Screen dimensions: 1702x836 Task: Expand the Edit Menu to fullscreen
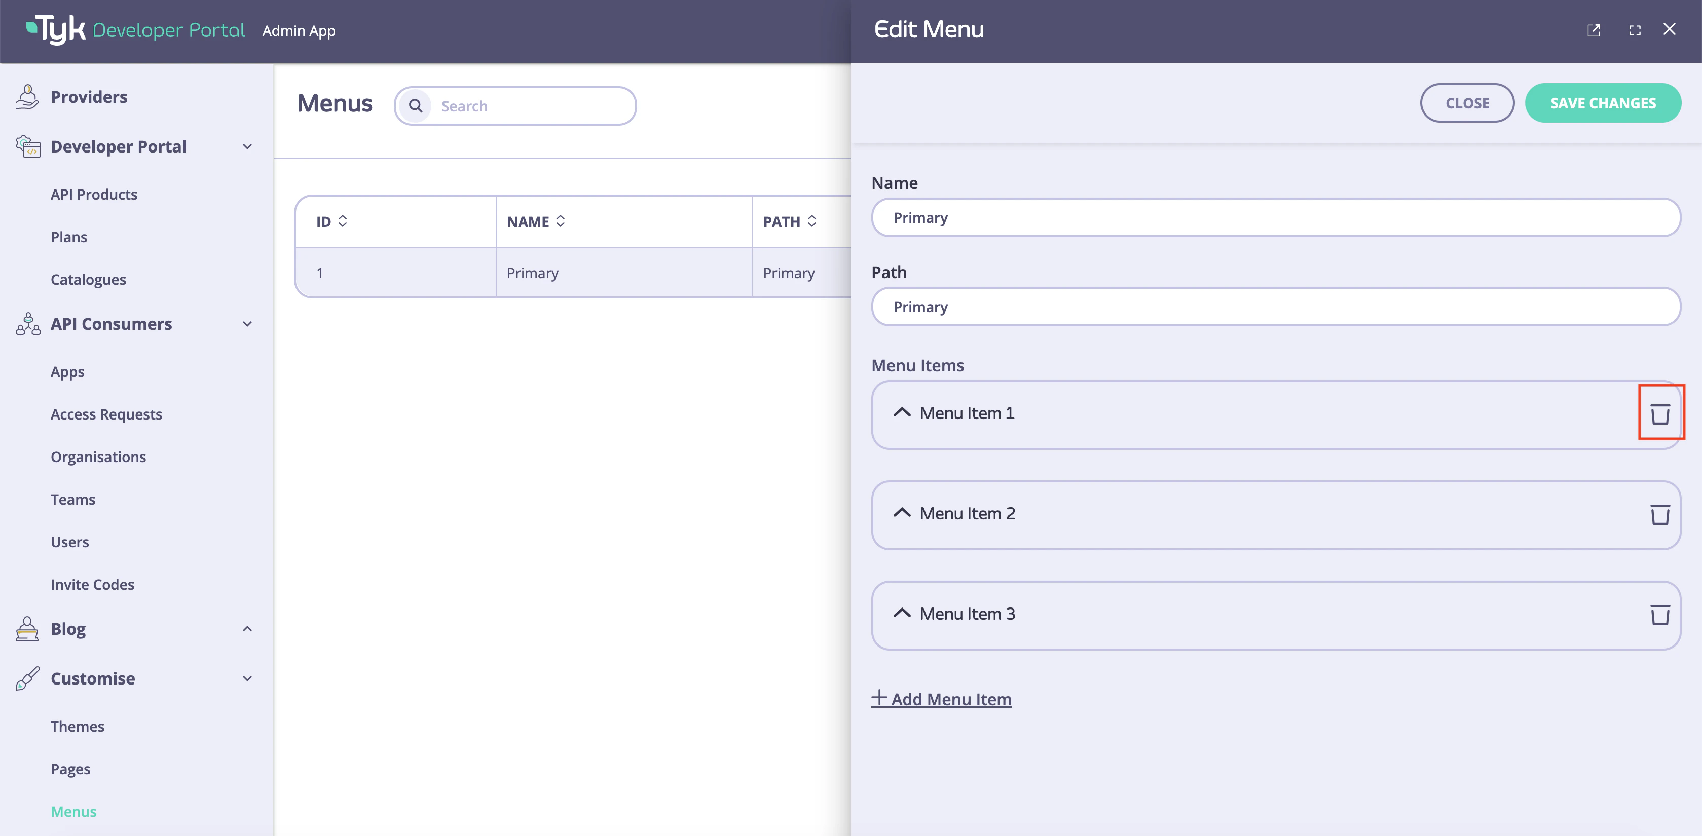[1635, 30]
